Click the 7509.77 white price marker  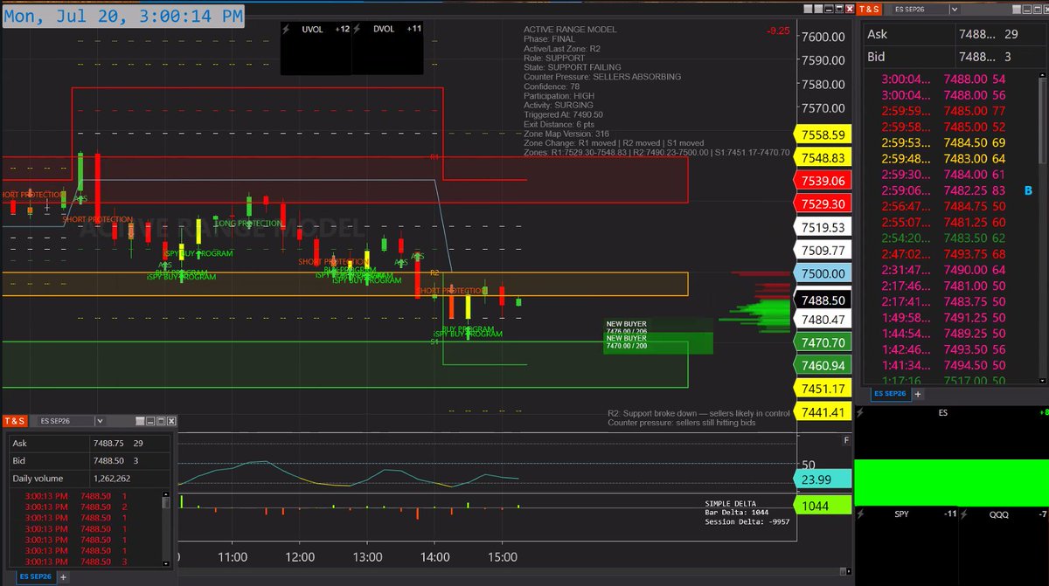point(823,250)
